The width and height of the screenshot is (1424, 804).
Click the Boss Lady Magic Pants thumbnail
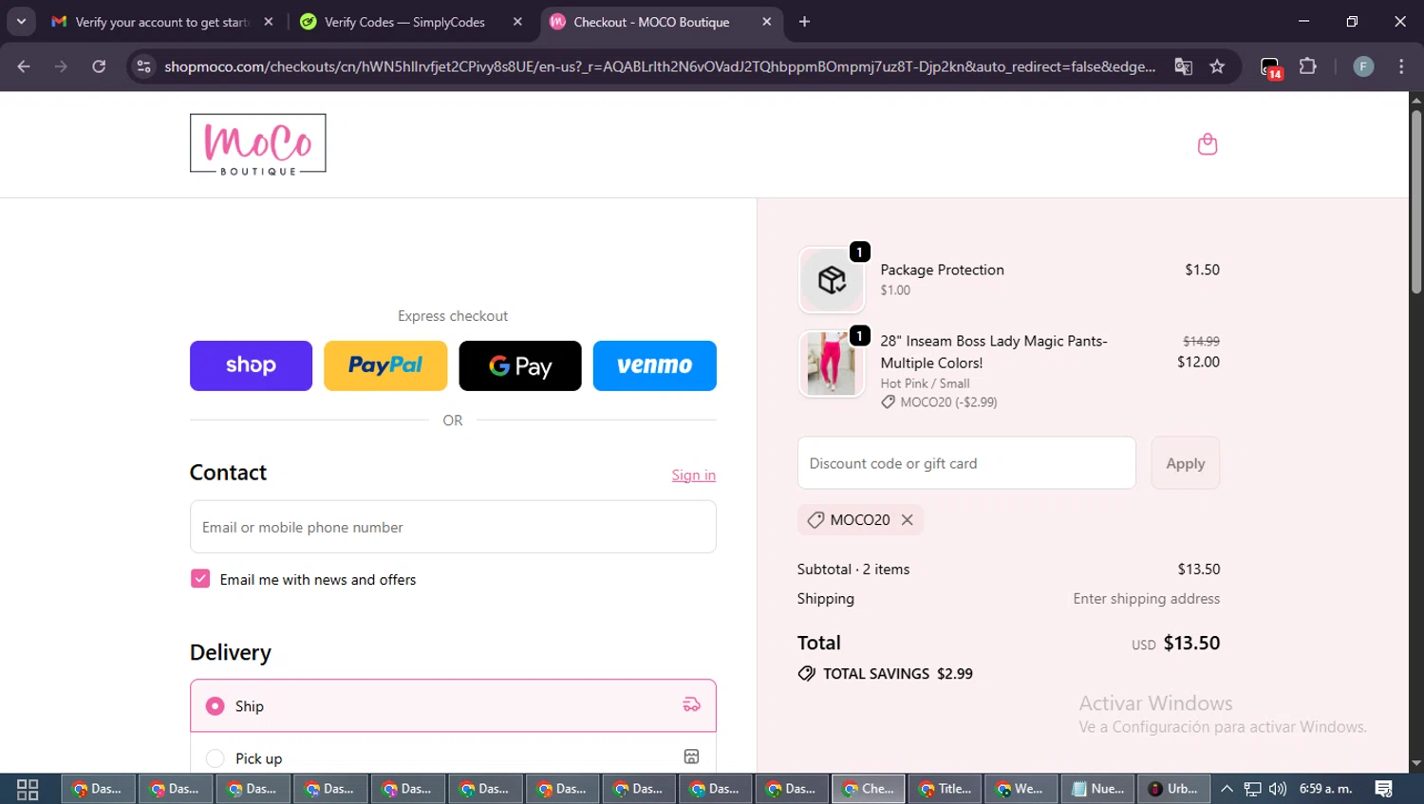832,364
